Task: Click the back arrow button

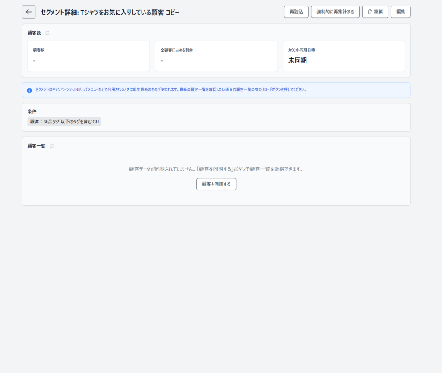Action: [29, 12]
